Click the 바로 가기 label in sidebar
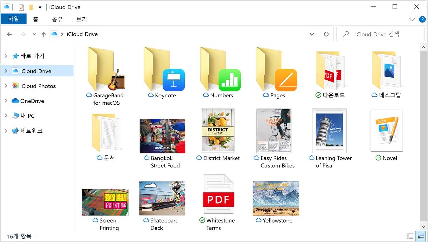The image size is (428, 242). point(32,56)
